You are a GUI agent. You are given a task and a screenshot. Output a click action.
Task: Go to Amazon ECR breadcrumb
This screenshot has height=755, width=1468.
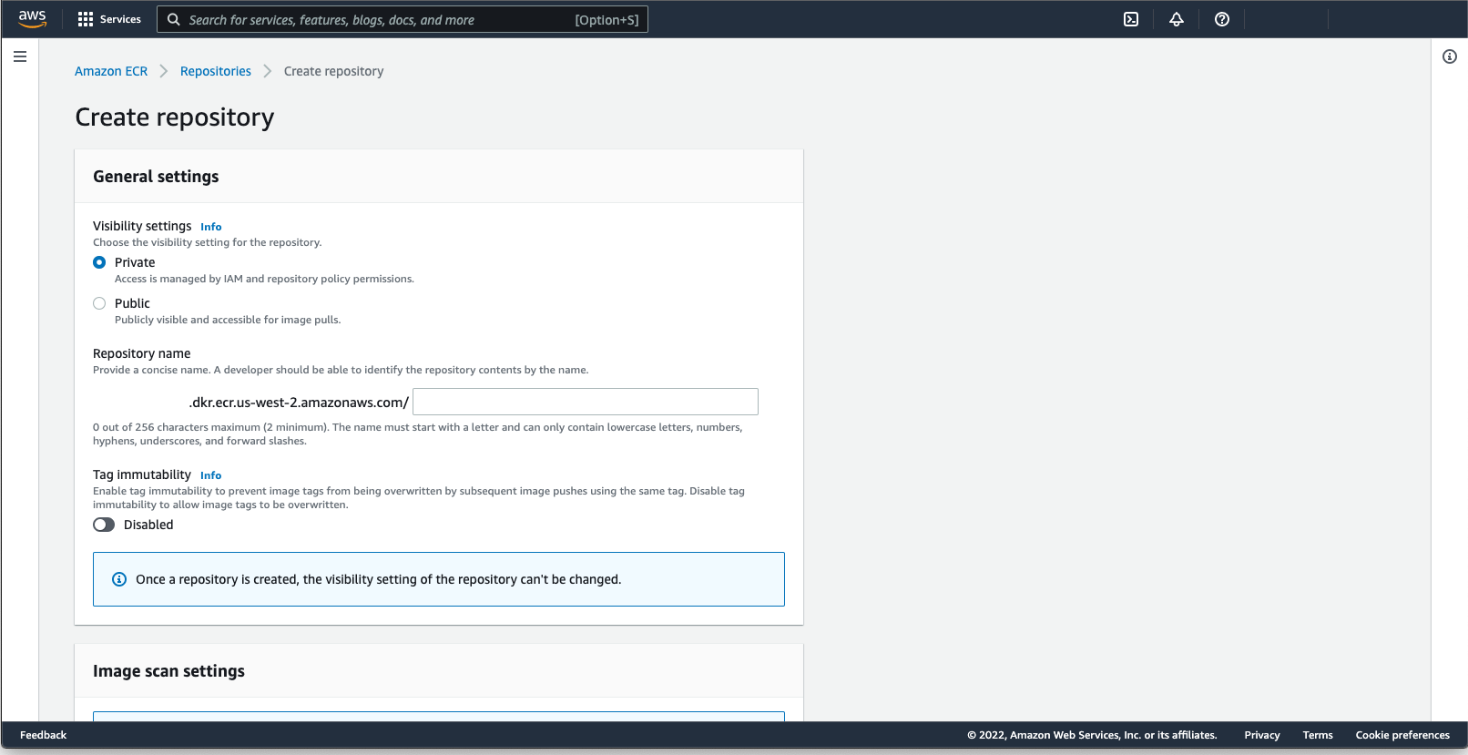coord(111,71)
